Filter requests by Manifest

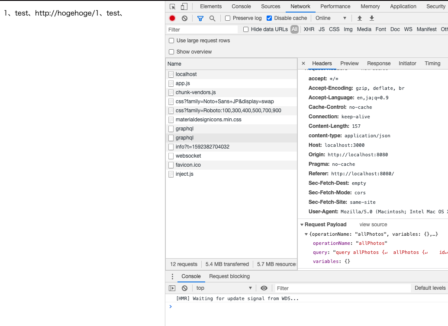click(426, 29)
